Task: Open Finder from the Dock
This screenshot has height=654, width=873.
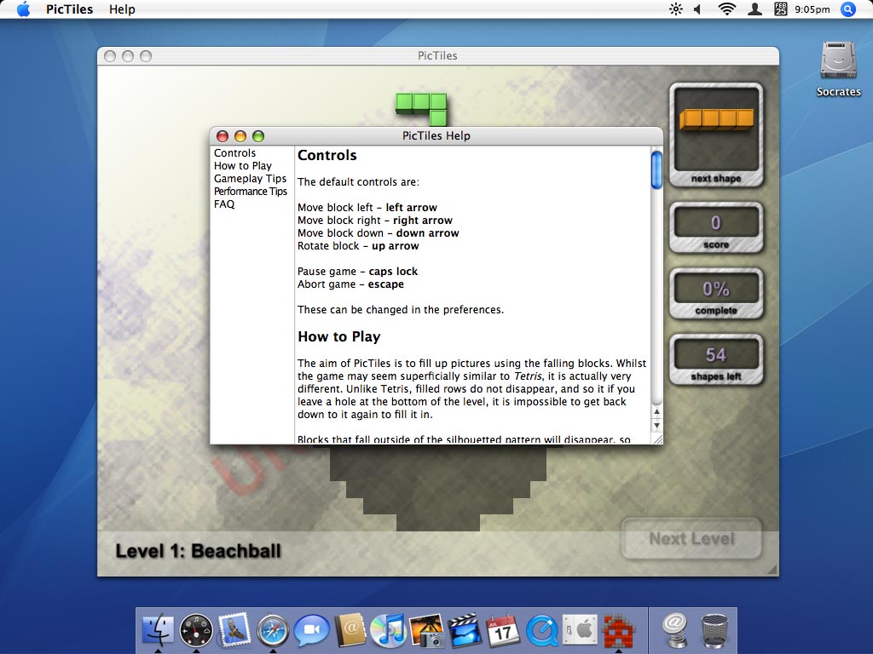Action: coord(158,630)
